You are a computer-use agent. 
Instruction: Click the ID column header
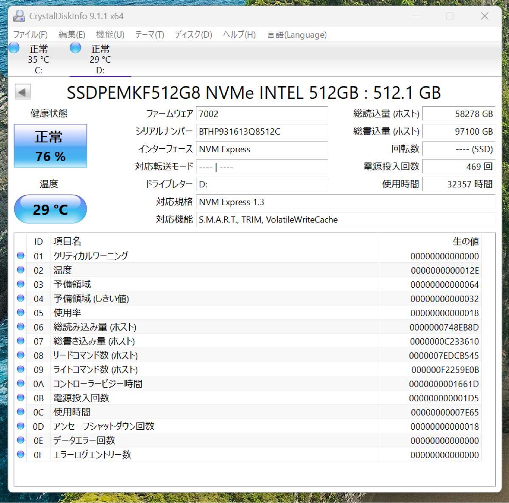point(38,241)
